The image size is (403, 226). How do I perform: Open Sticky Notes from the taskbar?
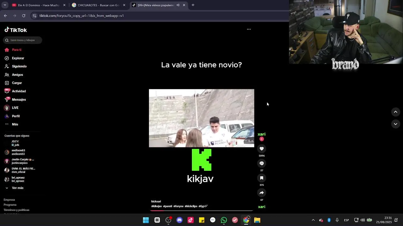click(x=201, y=220)
